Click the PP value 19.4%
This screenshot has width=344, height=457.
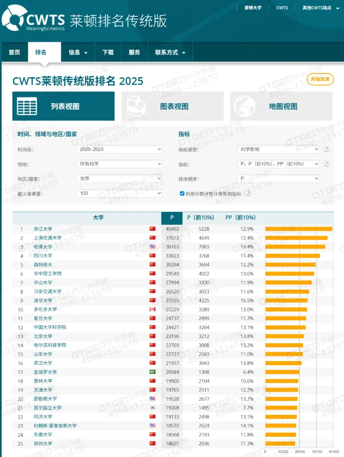tap(247, 247)
